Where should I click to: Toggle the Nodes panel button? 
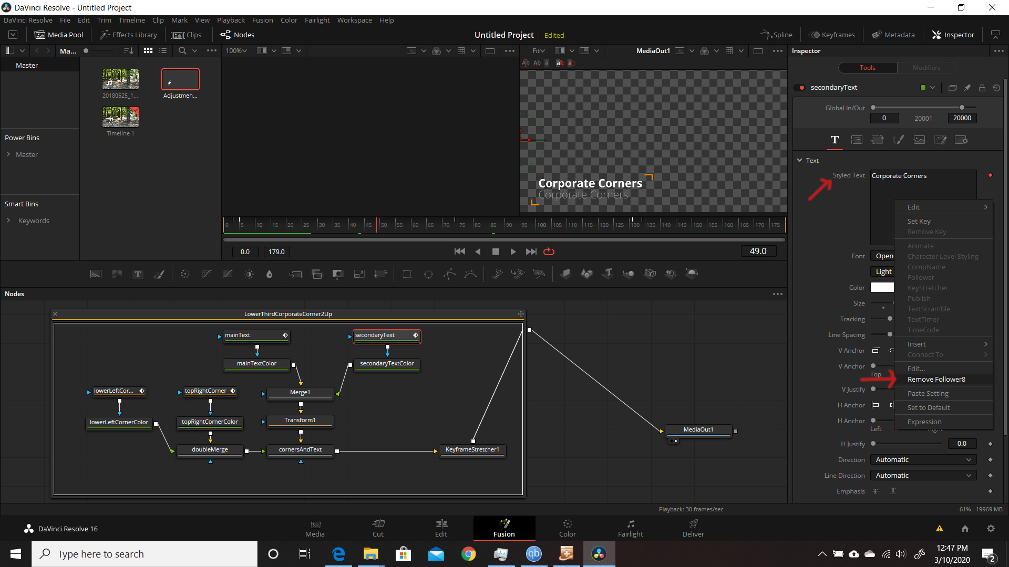point(238,35)
